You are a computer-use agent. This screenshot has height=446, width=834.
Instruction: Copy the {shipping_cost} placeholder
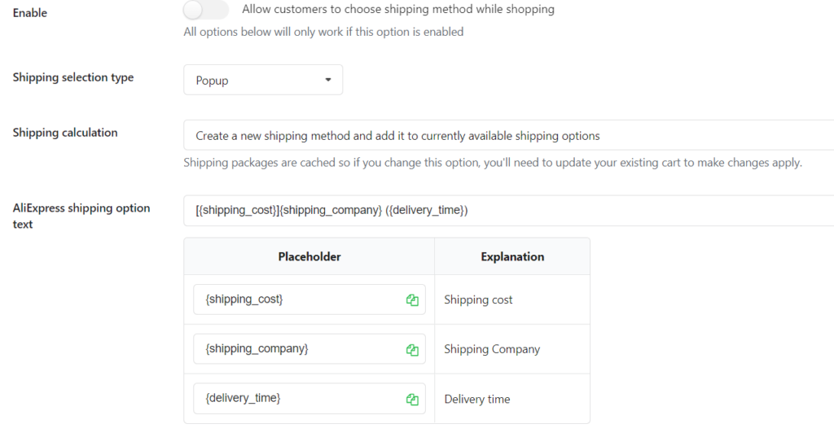coord(412,300)
